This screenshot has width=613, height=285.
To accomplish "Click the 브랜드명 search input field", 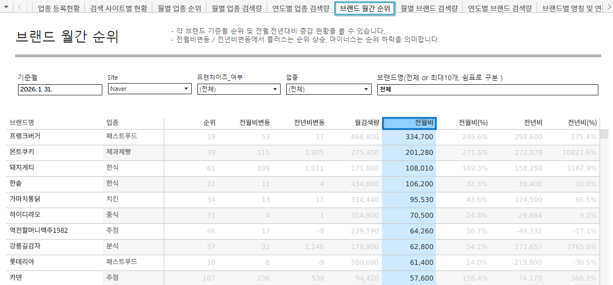I will tap(487, 89).
